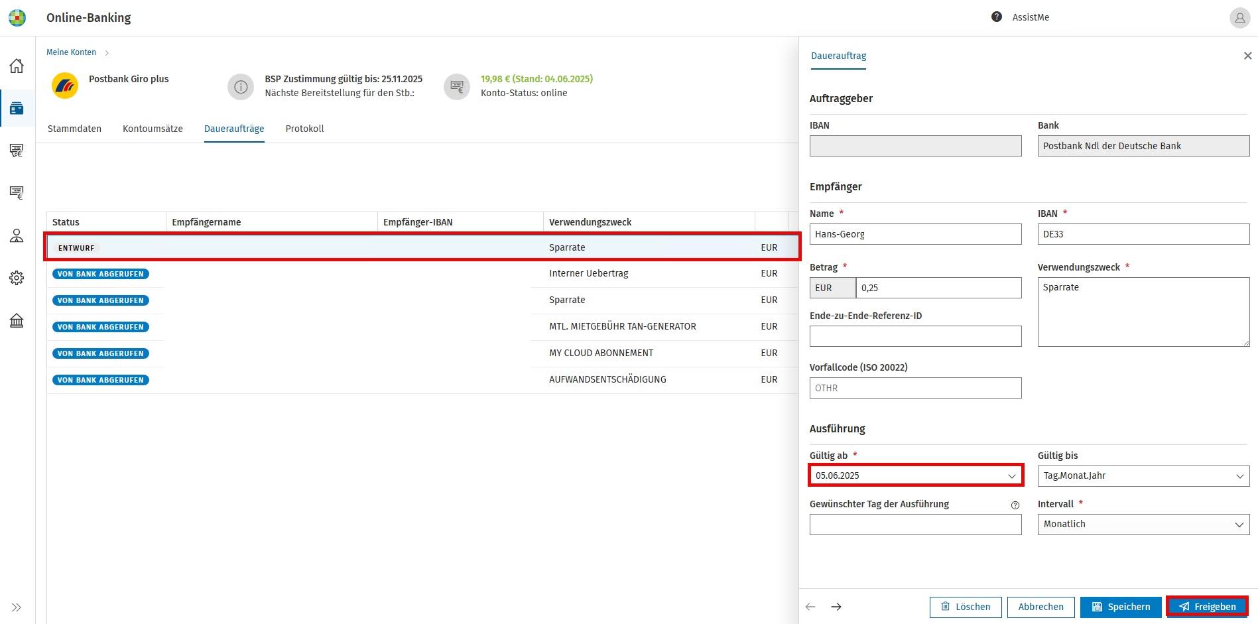Click the Vorfallcode OTHR field
The height and width of the screenshot is (624, 1258).
pos(915,388)
